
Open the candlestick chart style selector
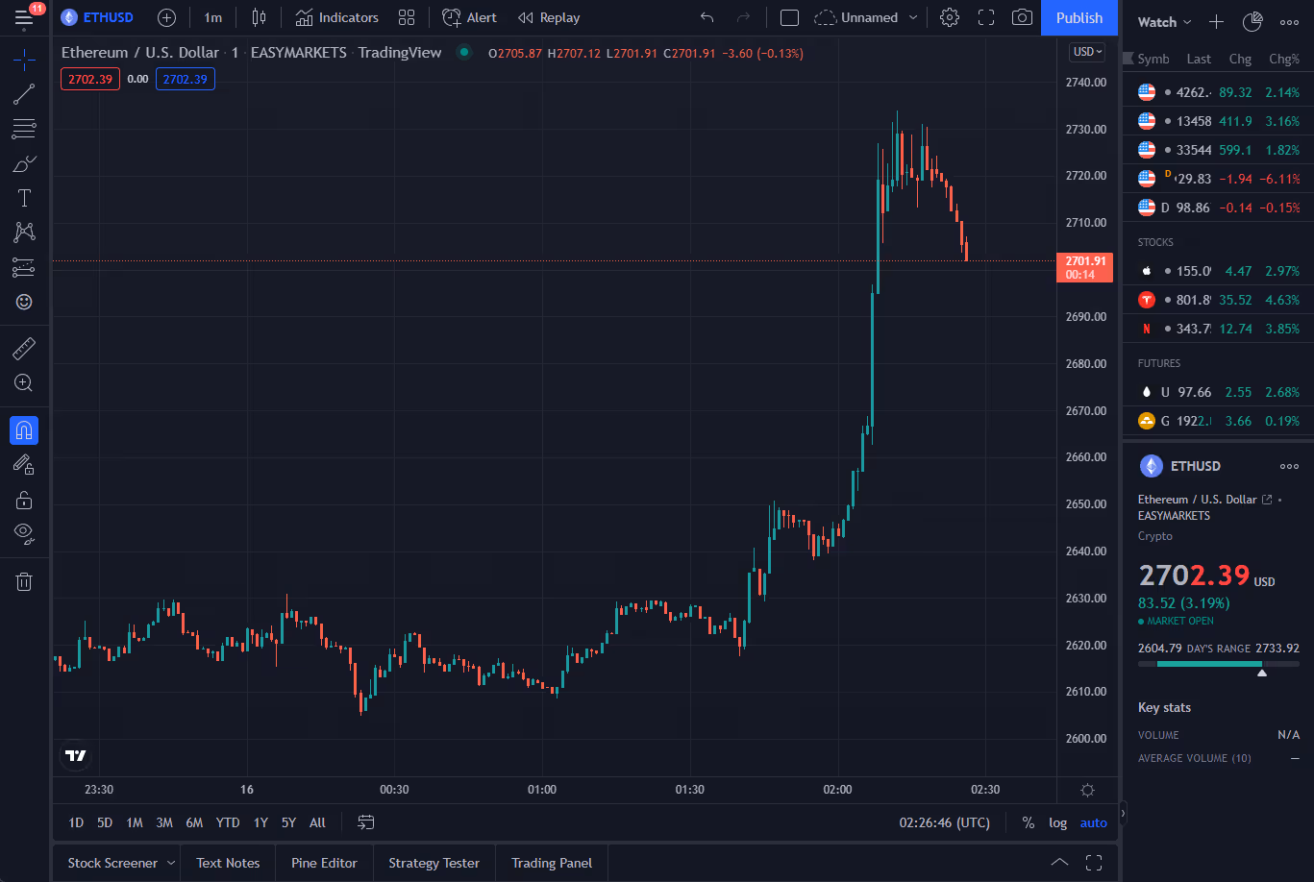click(x=259, y=17)
